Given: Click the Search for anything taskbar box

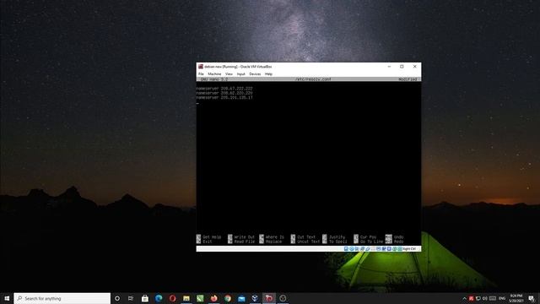Looking at the screenshot, I should 62,298.
